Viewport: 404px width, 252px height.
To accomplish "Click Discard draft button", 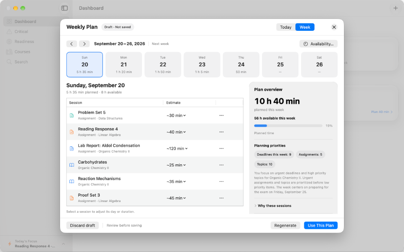I will [82, 225].
